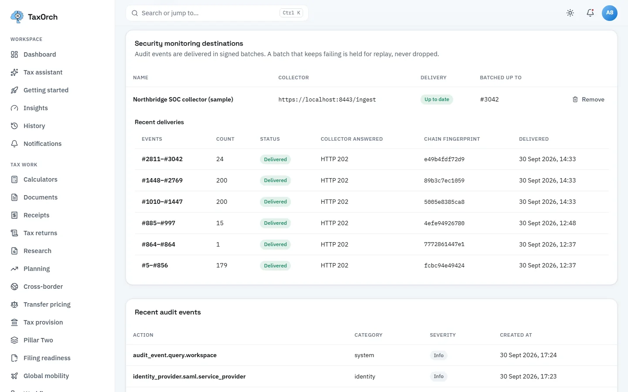The width and height of the screenshot is (628, 392).
Task: Click the Calculators icon in the sidebar
Action: pos(14,179)
